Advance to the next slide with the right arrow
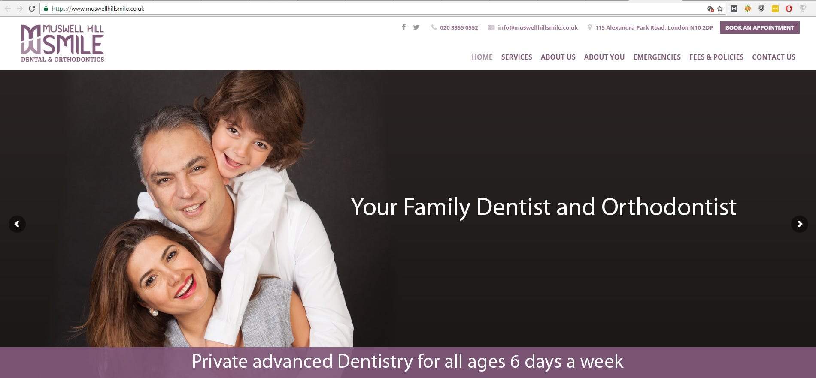 [x=799, y=224]
